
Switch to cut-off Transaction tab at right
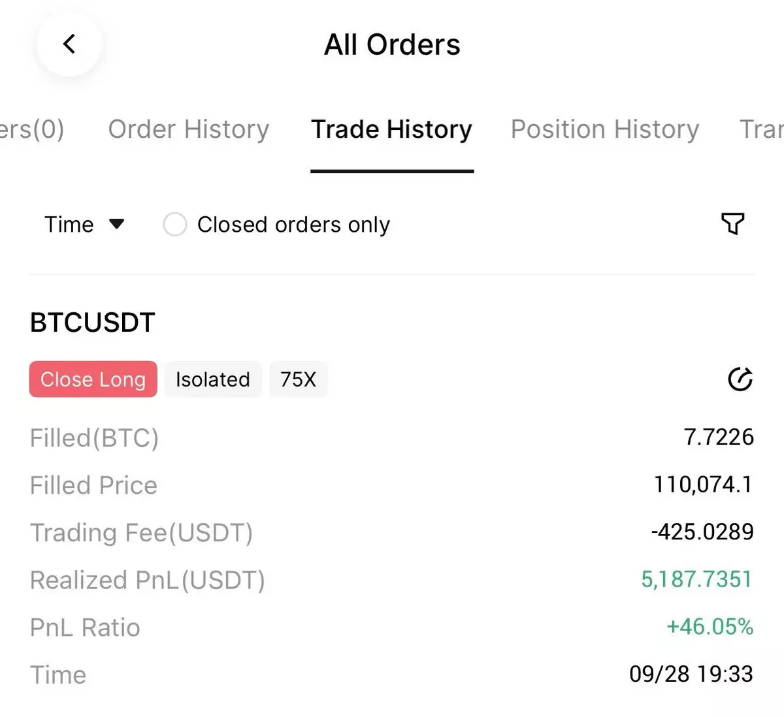click(762, 129)
